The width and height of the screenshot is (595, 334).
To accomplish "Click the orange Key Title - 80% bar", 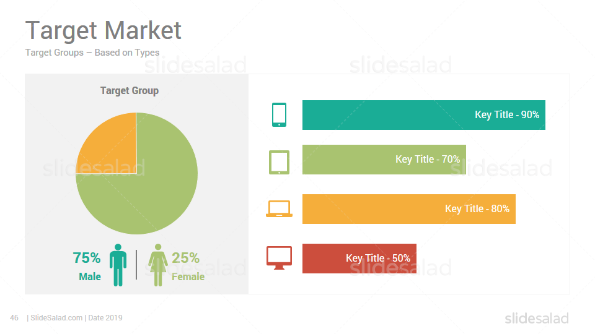I will [x=409, y=209].
